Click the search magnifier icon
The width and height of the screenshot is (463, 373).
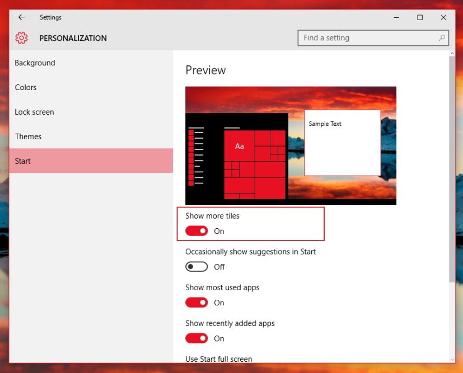tap(442, 37)
